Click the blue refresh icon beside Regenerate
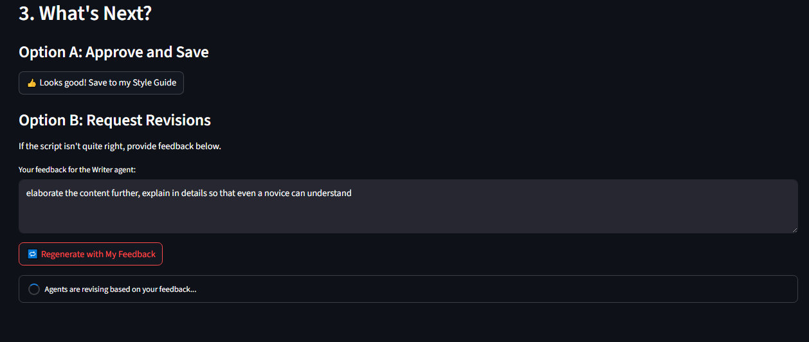The width and height of the screenshot is (809, 342). tap(33, 254)
